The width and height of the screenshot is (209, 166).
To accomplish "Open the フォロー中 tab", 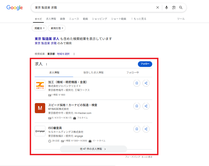I will point(133,73).
